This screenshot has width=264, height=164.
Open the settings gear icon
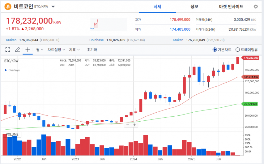(x=256, y=7)
